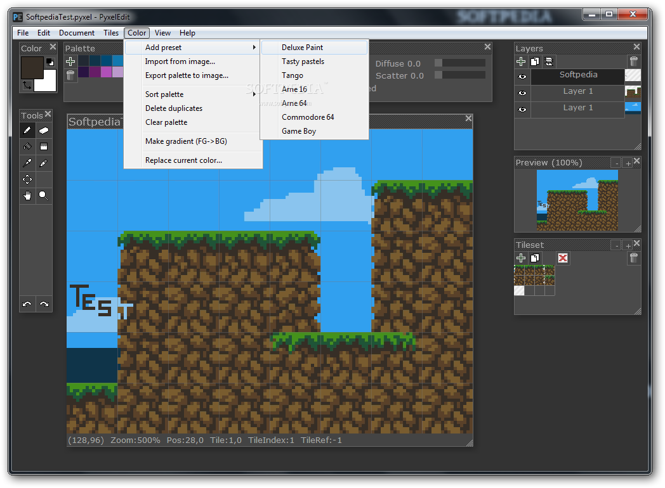
Task: Toggle visibility of the bottom Layer 1
Action: coord(522,109)
